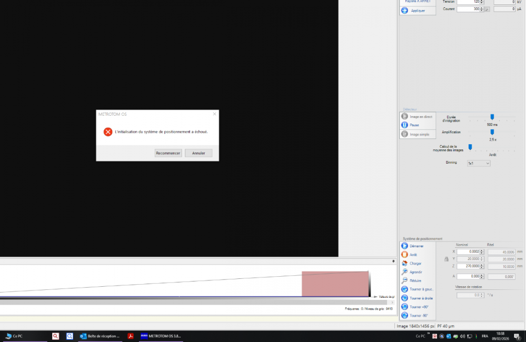Click the Charger load position icon

tap(404, 263)
